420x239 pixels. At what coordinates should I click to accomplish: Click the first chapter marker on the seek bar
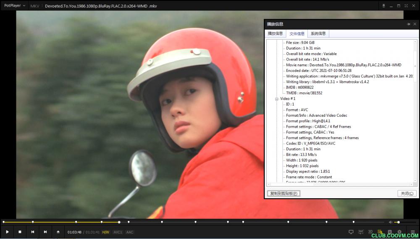3,222
